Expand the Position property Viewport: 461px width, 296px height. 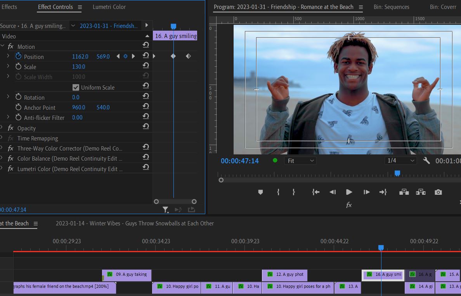pyautogui.click(x=8, y=55)
